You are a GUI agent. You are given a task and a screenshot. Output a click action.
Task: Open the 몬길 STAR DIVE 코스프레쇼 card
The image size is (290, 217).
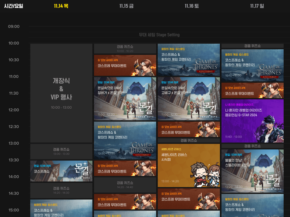pos(61,171)
